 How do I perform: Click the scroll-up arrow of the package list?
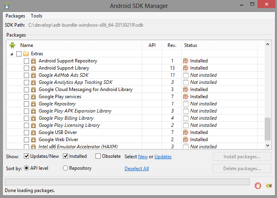[x=267, y=44]
